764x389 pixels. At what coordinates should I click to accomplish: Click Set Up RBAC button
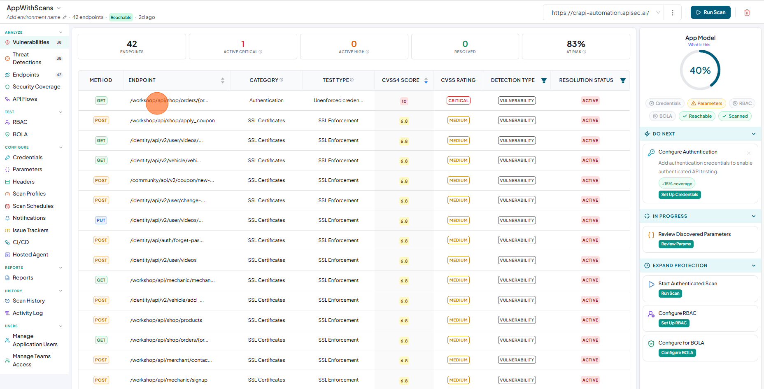click(674, 323)
